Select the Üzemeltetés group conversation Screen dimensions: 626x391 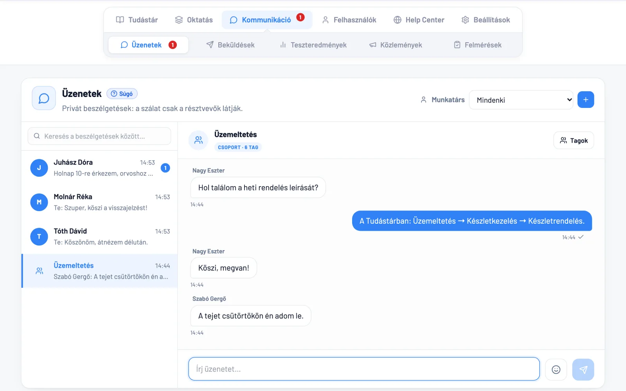coord(100,271)
